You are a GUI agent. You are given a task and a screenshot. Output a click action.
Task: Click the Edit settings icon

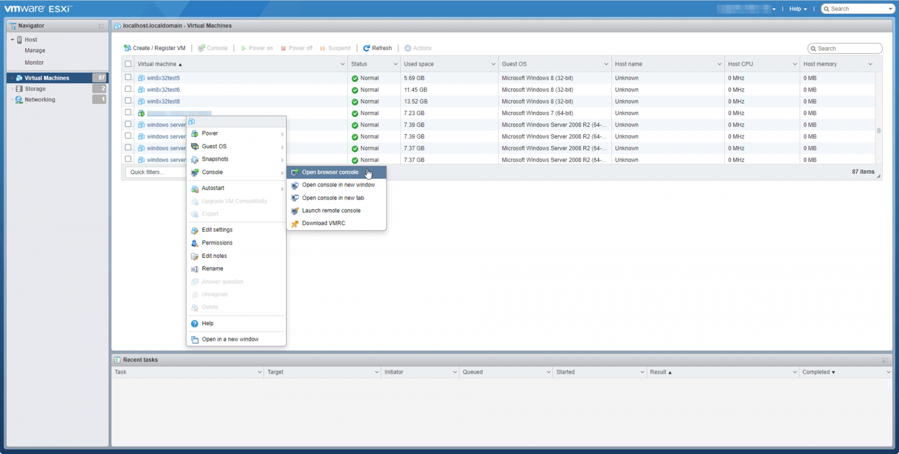[x=195, y=230]
